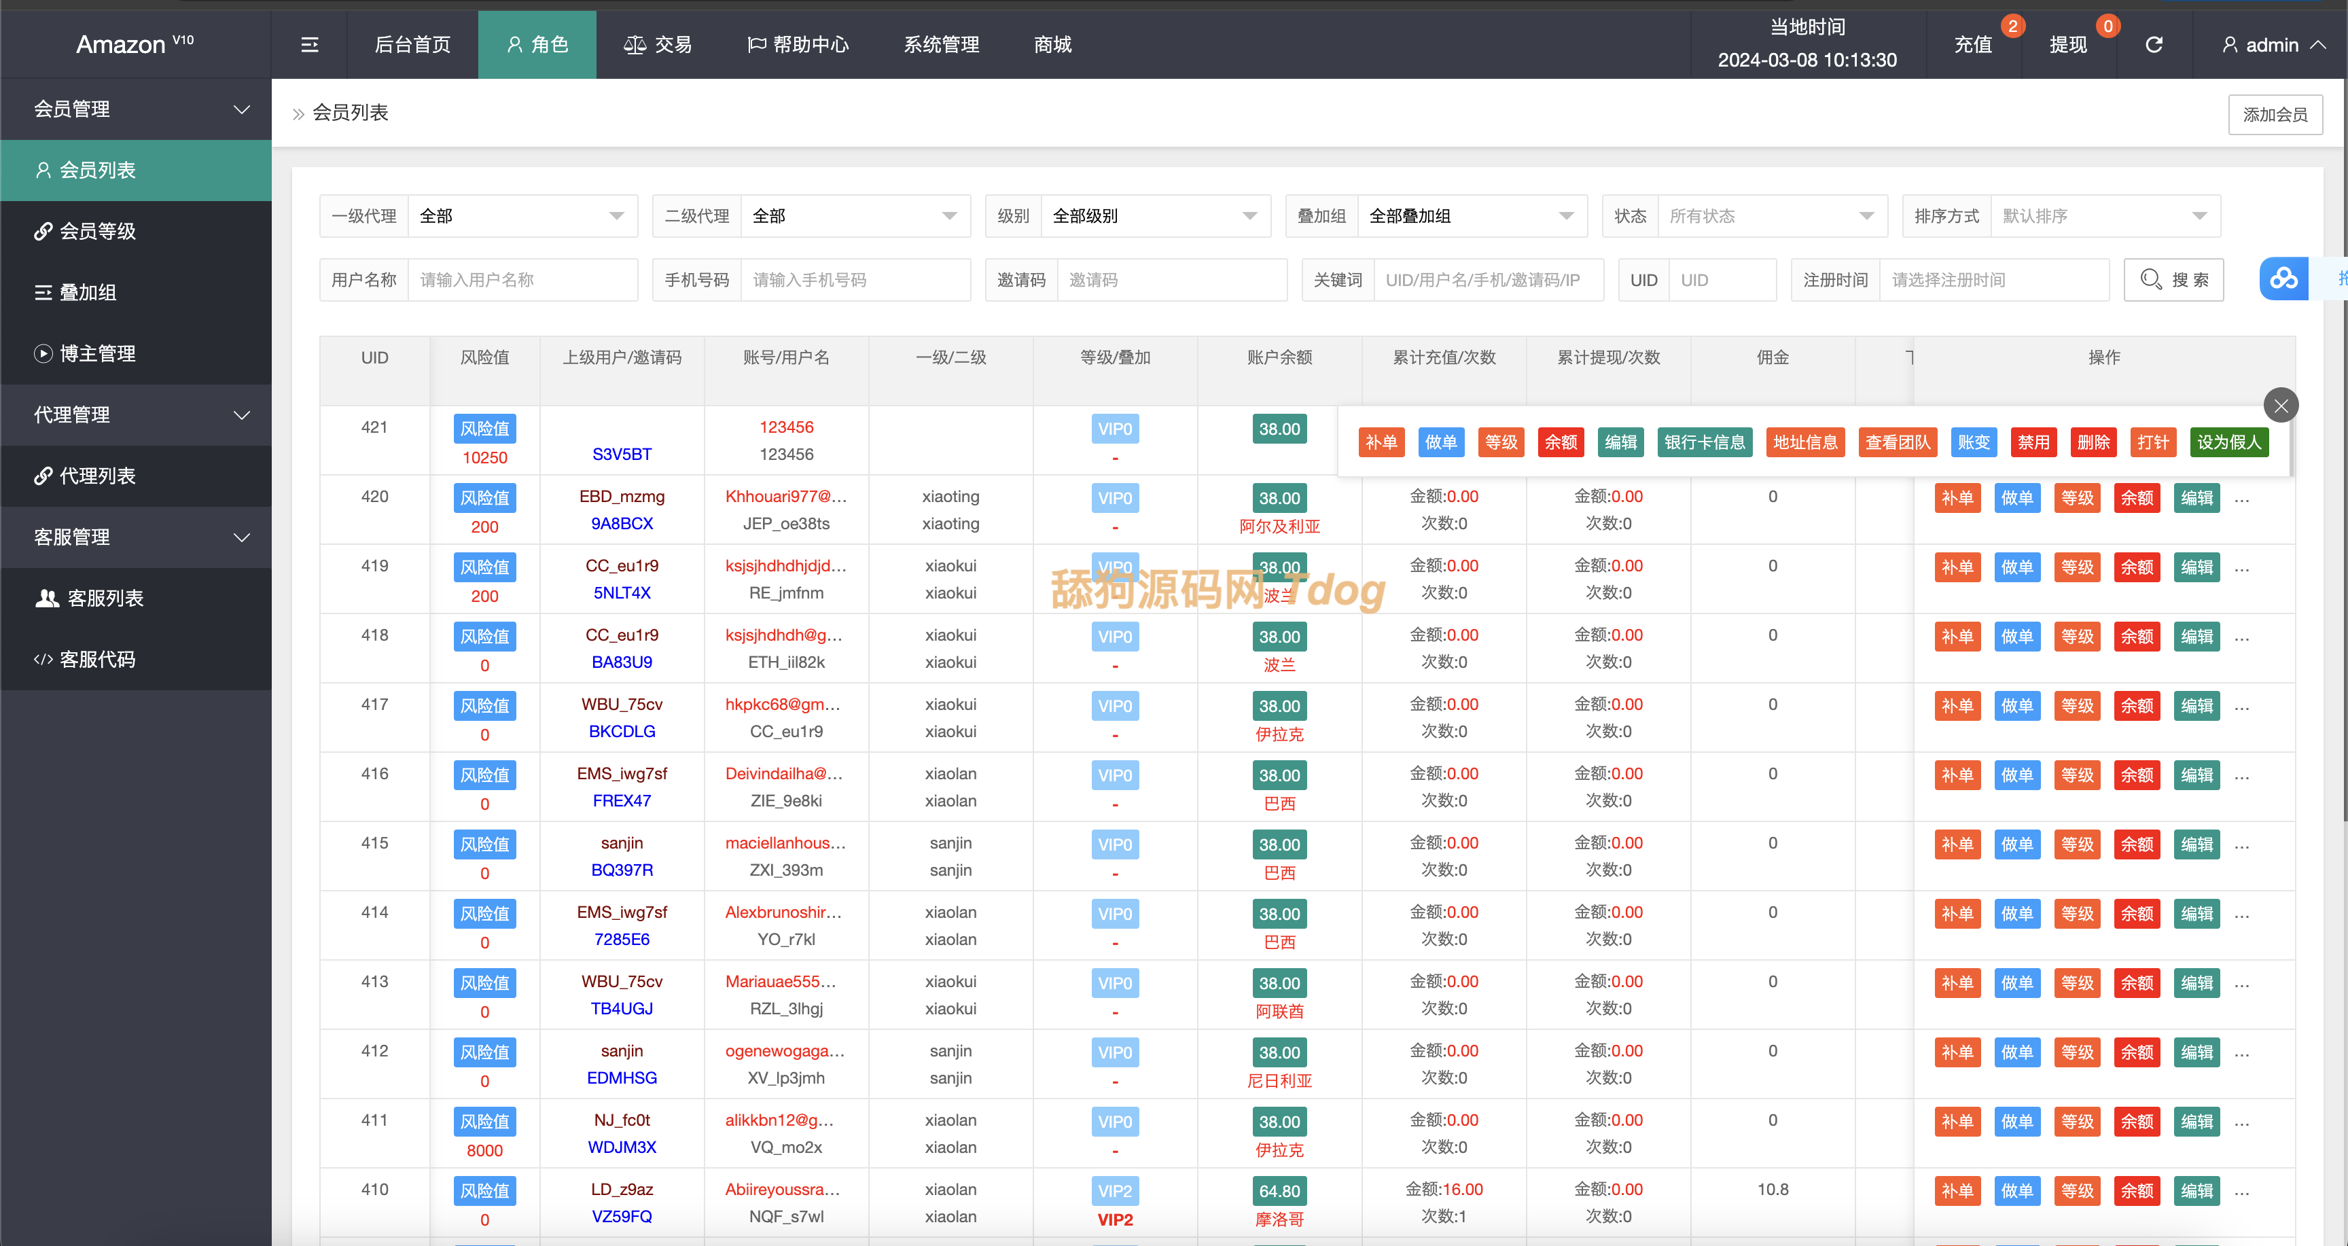Viewport: 2348px width, 1246px height.
Task: Click the 风险值 badge for UID 421
Action: 484,429
